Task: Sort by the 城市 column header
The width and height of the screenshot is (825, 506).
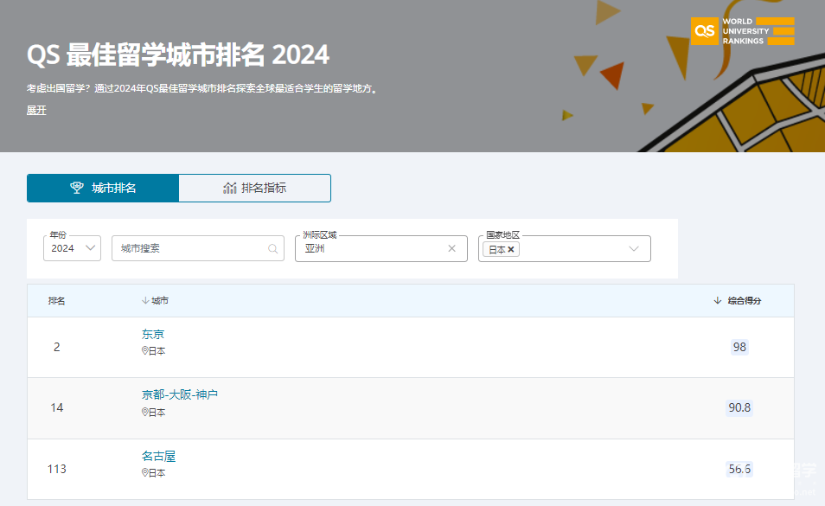Action: click(x=160, y=300)
